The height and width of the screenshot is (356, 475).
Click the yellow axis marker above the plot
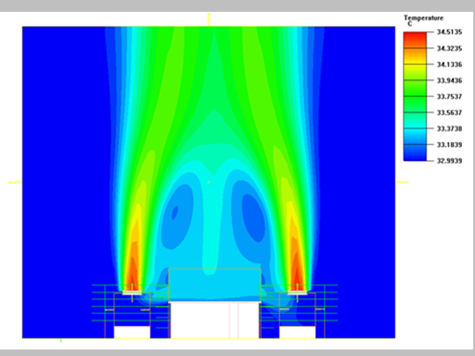tap(209, 18)
